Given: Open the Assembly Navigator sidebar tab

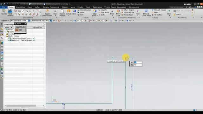Looking at the screenshot, I should (2, 29).
